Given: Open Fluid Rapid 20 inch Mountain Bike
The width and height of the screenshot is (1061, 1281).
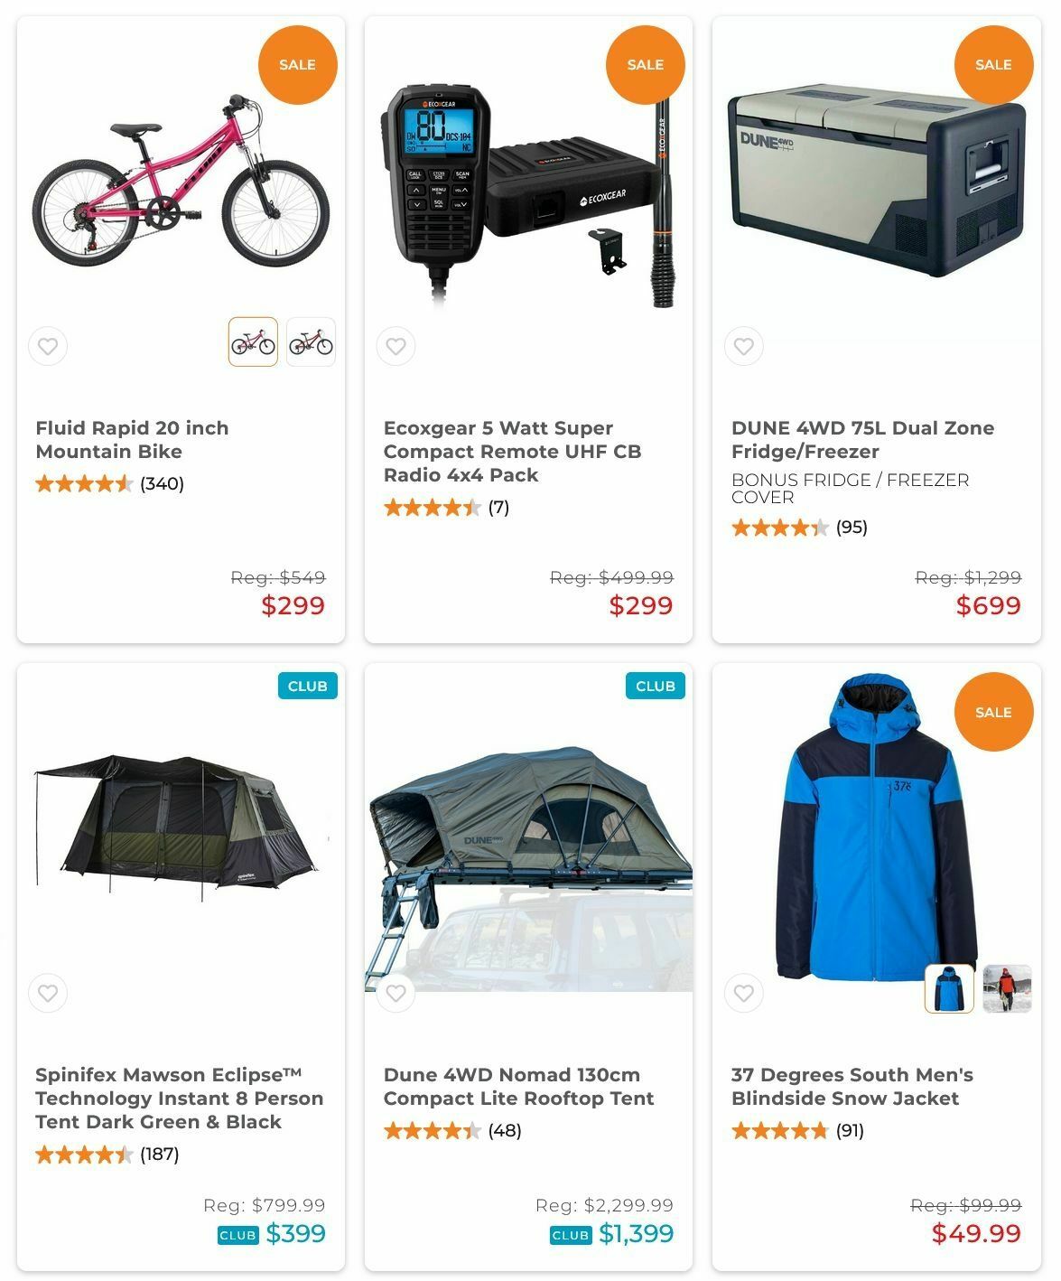Looking at the screenshot, I should tap(132, 440).
